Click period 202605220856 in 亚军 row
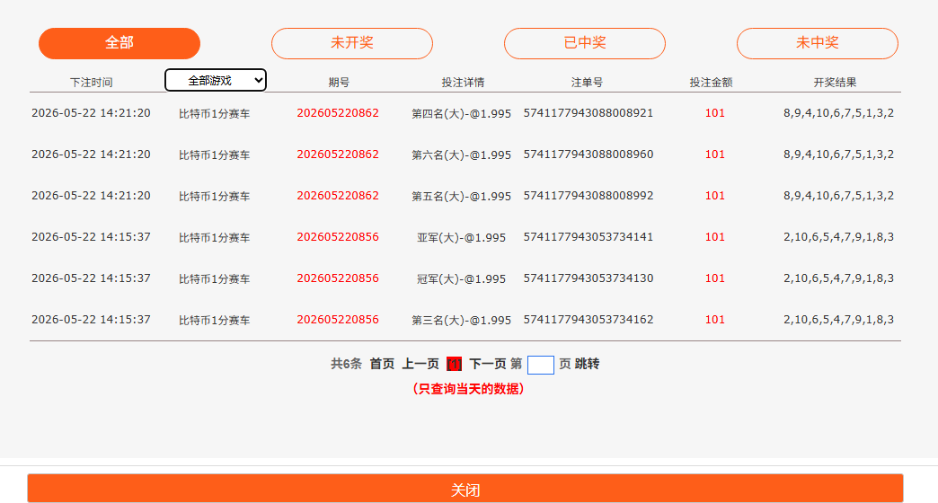The image size is (938, 503). pyautogui.click(x=338, y=237)
